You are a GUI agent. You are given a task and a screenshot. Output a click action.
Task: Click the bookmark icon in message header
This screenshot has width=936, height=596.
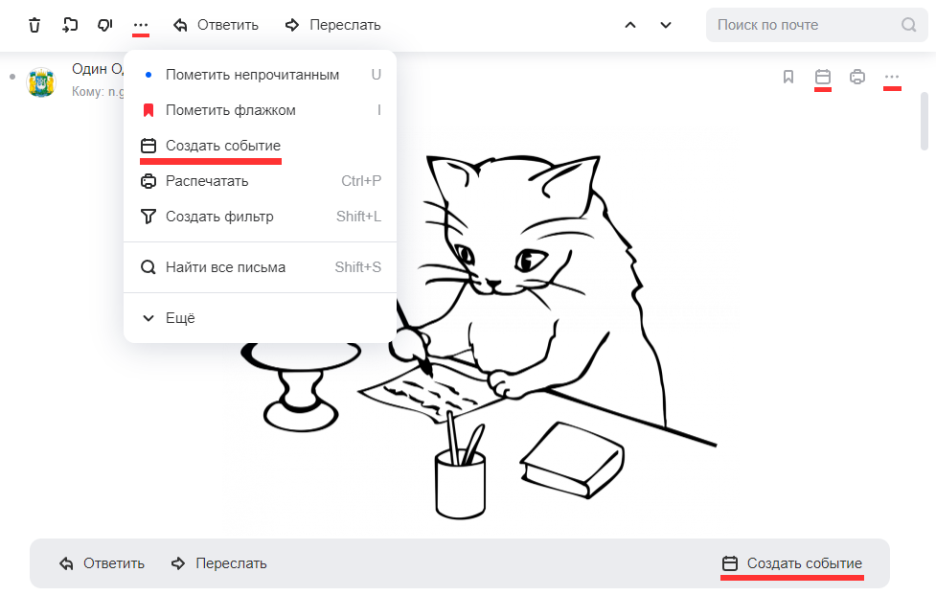[788, 77]
